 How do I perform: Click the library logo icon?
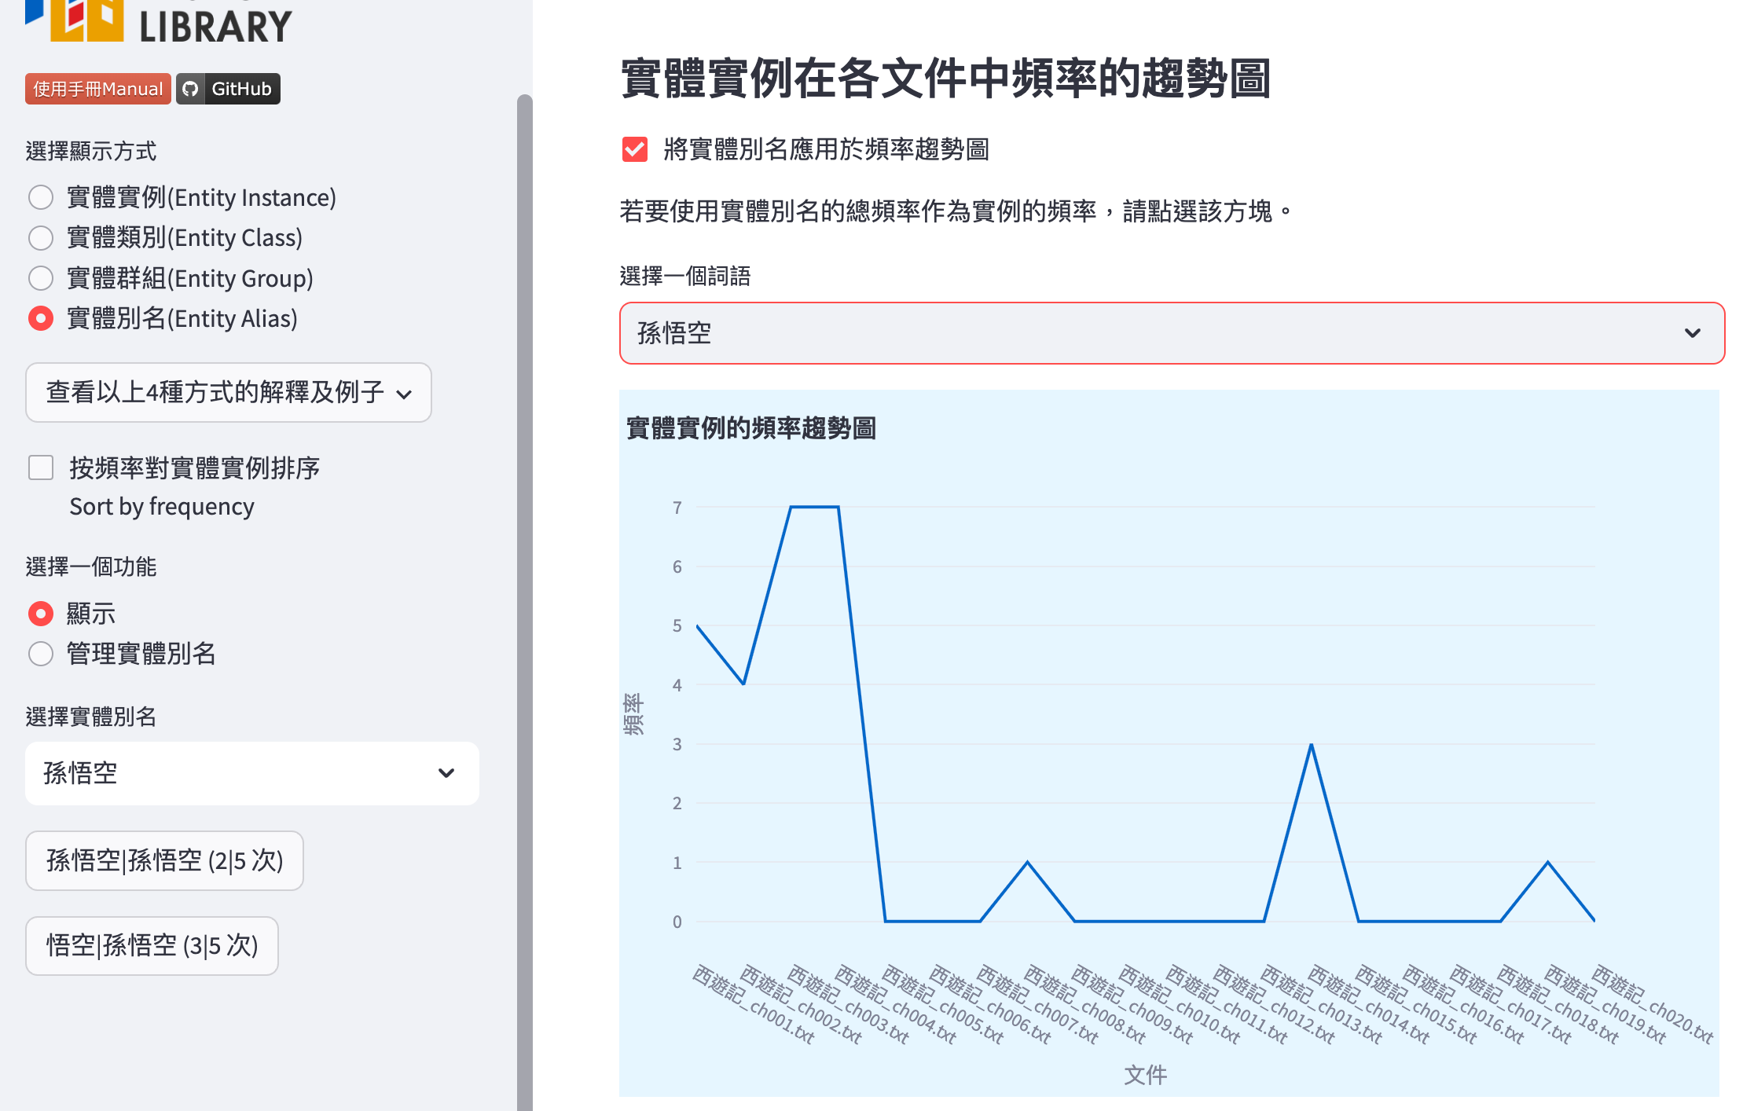(x=75, y=20)
